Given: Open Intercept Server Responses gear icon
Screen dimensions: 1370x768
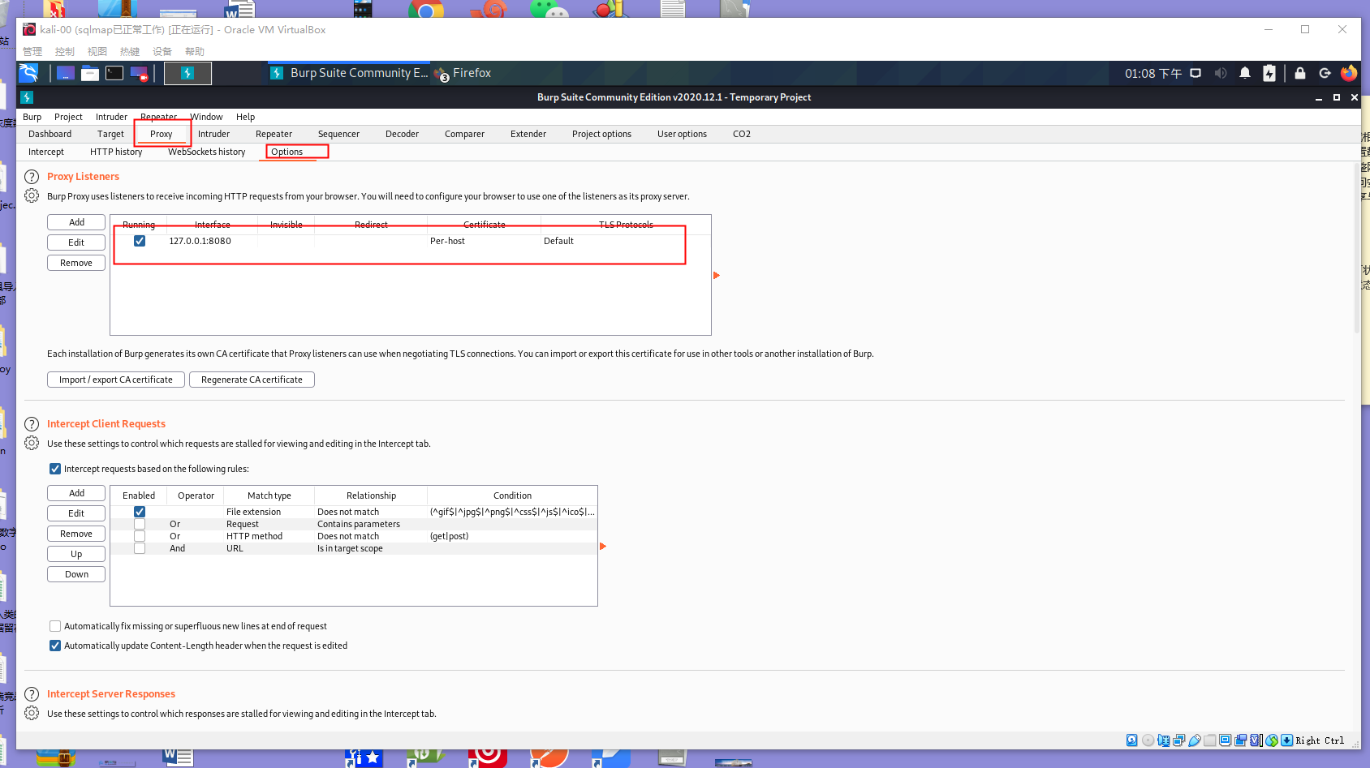Looking at the screenshot, I should click(x=32, y=713).
